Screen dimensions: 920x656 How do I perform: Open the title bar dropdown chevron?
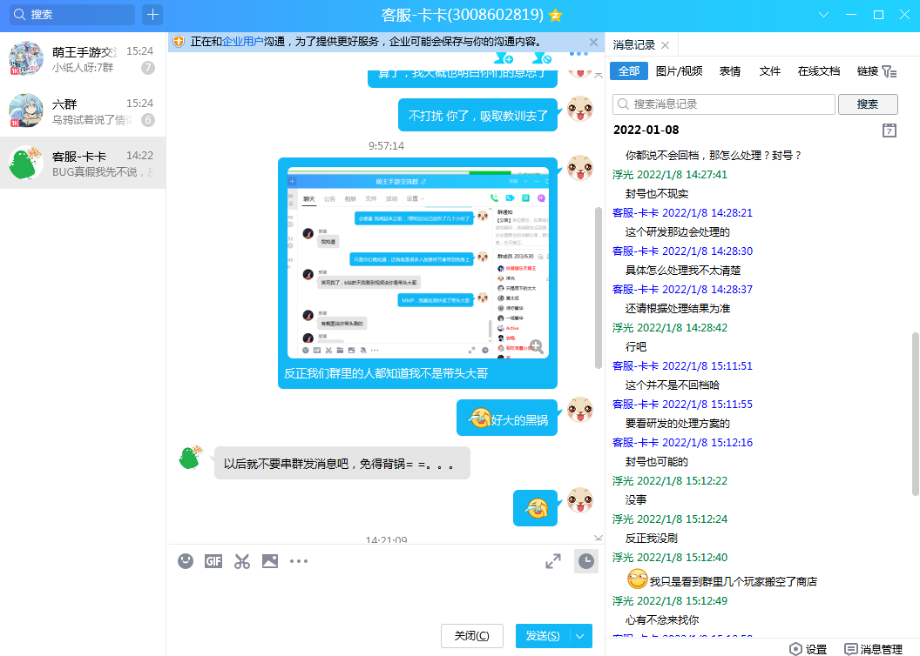pyautogui.click(x=824, y=15)
